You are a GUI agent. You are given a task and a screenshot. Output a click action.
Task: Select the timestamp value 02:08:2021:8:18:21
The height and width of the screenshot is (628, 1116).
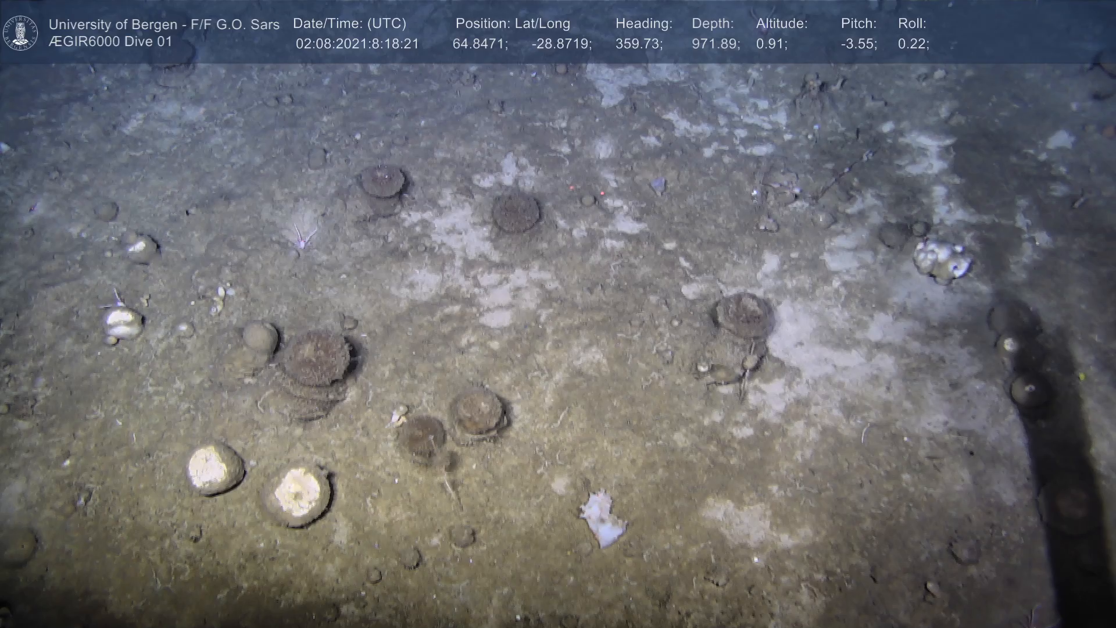tap(357, 44)
